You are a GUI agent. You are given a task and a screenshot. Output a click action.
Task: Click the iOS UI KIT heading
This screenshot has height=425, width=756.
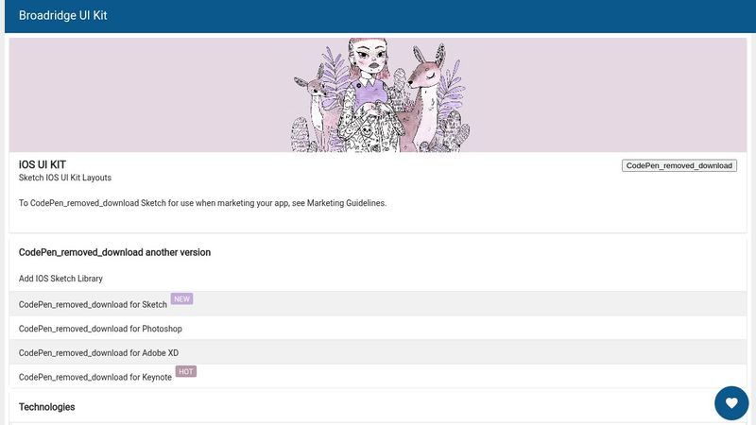[43, 164]
